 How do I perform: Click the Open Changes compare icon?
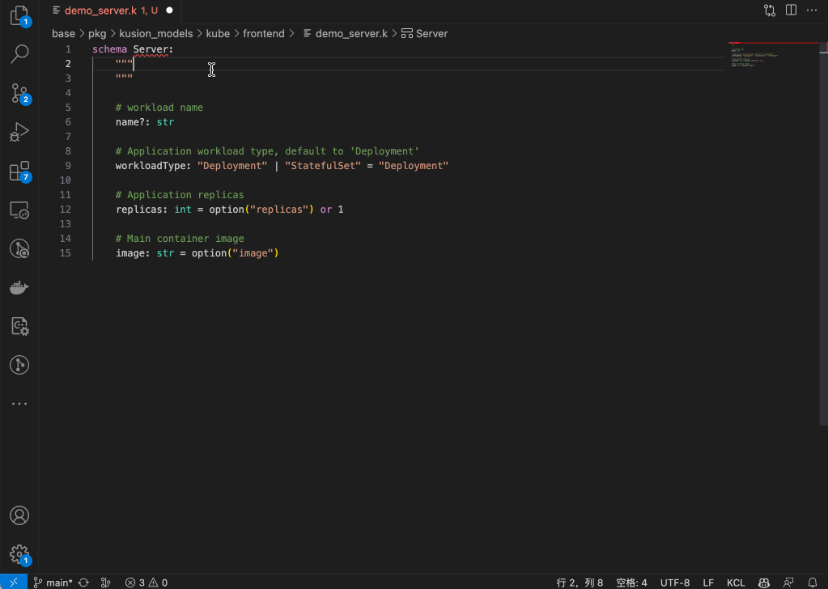[769, 11]
